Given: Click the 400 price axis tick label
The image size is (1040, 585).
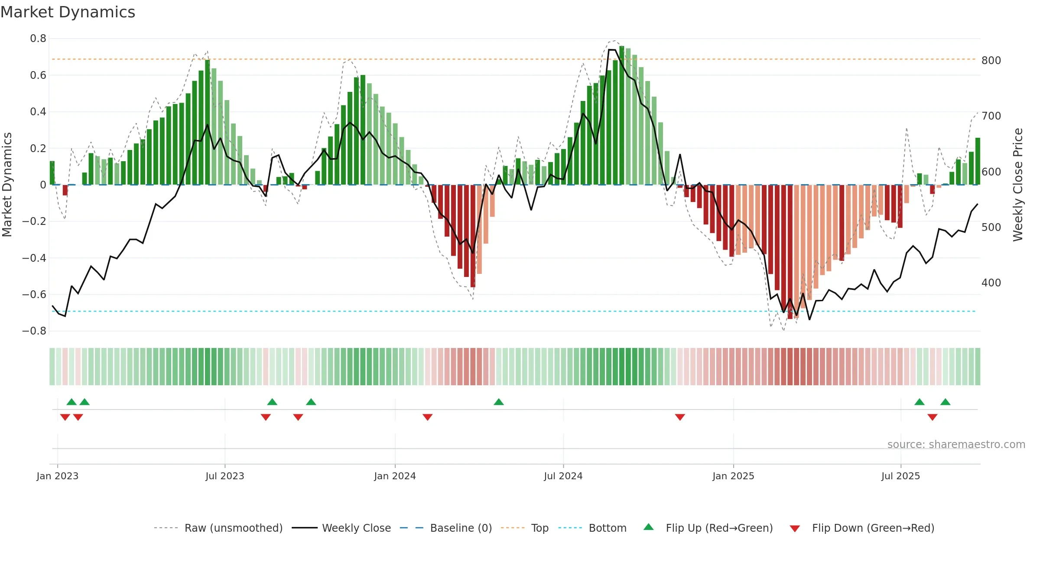Looking at the screenshot, I should click(991, 283).
